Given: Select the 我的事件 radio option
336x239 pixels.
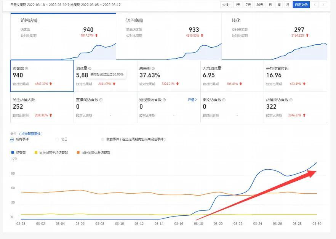Looking at the screenshot, I should [x=102, y=140].
